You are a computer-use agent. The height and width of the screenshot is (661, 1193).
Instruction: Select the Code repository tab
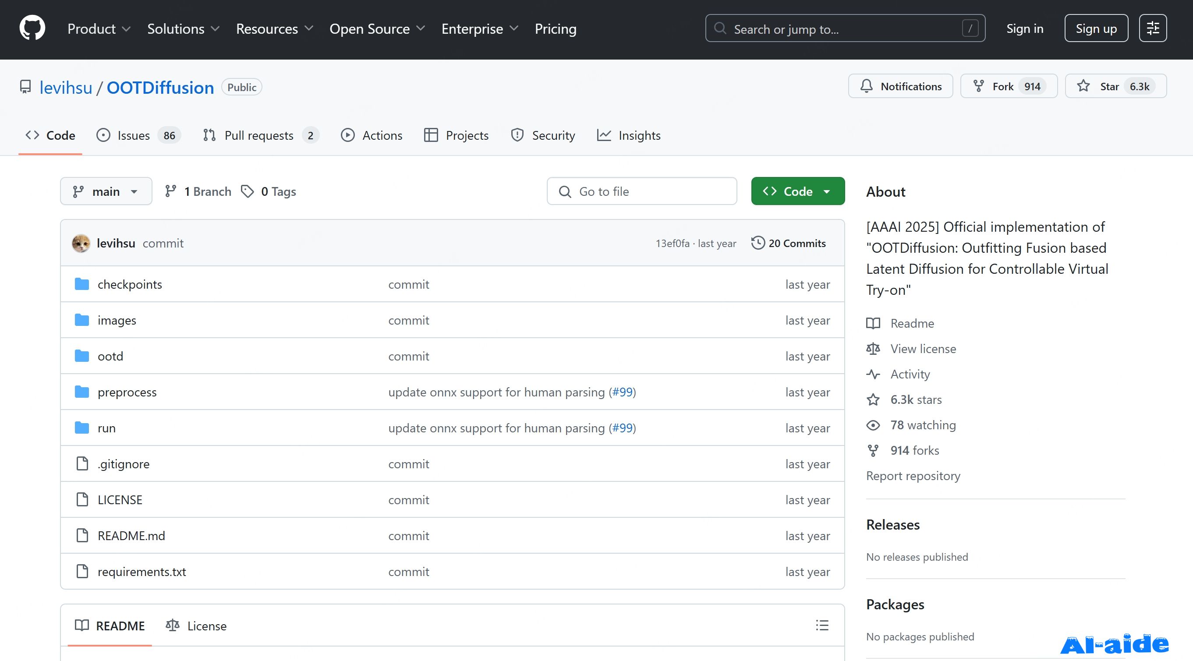click(x=50, y=135)
